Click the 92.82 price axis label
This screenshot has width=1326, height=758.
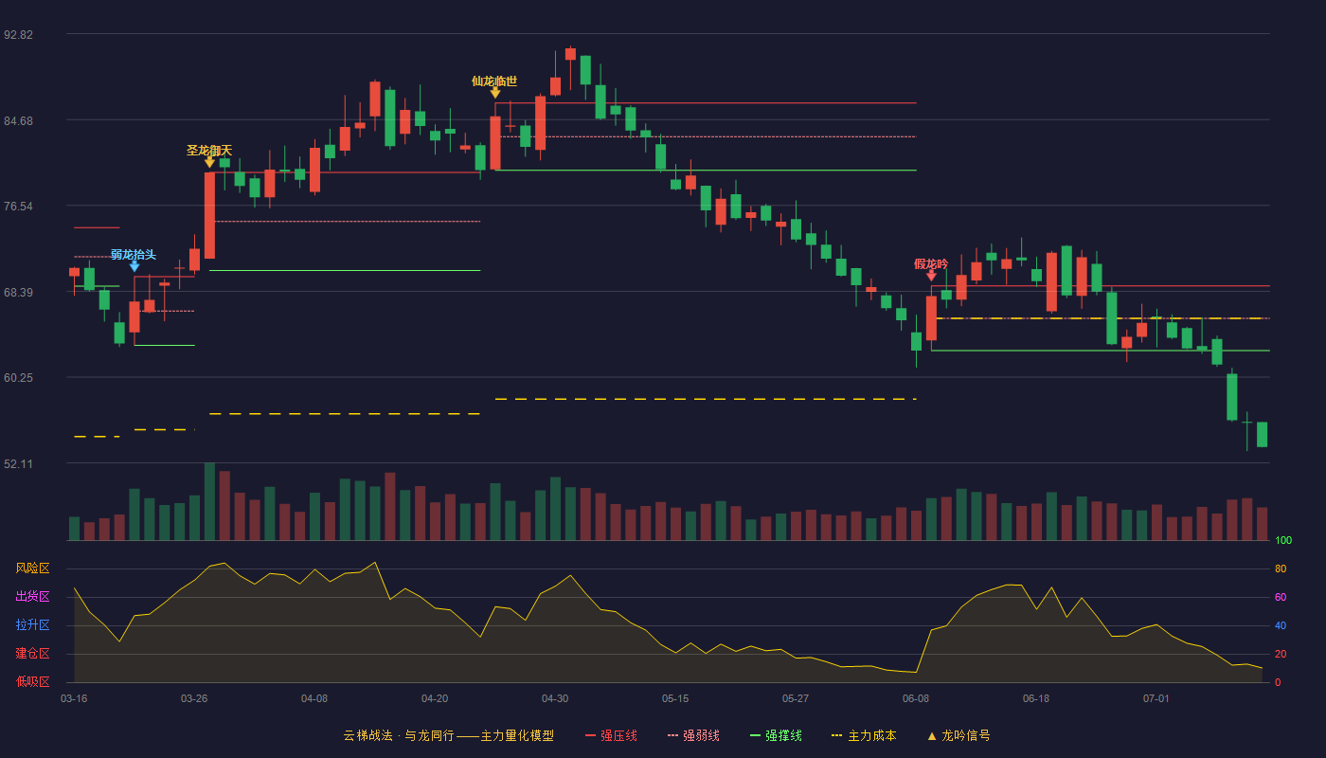tap(18, 34)
